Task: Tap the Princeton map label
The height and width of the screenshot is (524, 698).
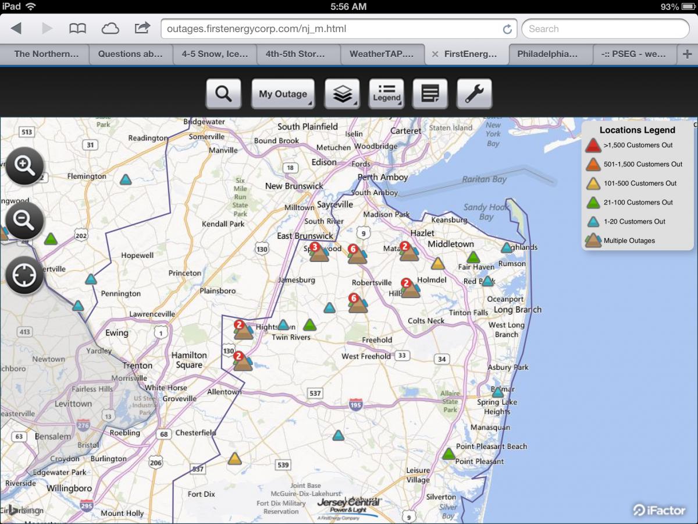Action: point(184,273)
